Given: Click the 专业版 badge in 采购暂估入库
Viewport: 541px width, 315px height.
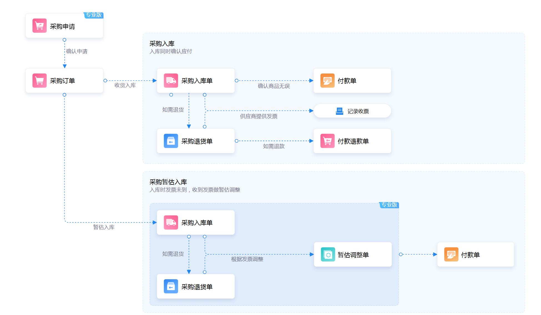Looking at the screenshot, I should tap(389, 205).
